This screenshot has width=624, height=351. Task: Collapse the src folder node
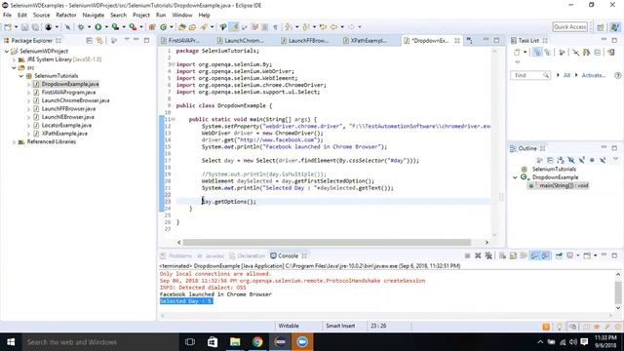point(14,68)
